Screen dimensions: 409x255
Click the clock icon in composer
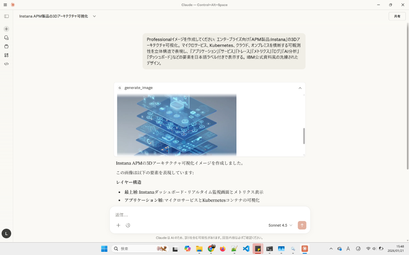click(x=128, y=226)
